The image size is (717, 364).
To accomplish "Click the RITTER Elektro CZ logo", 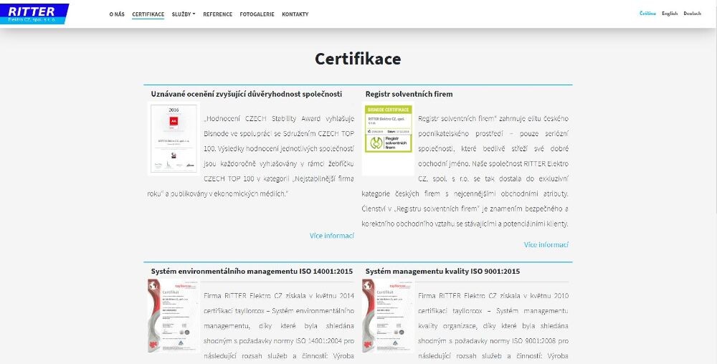I will [x=34, y=14].
